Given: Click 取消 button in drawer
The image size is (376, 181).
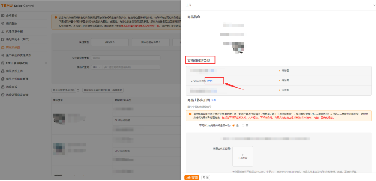Looking at the screenshot, I should [205, 178].
